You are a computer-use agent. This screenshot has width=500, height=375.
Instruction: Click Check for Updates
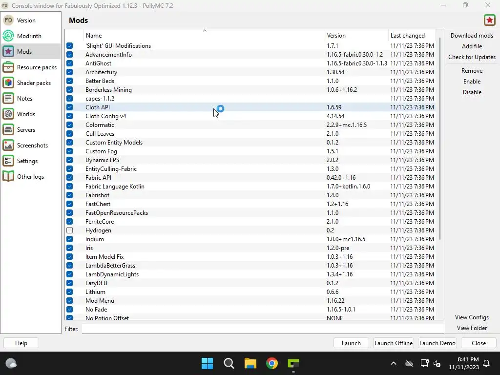coord(472,57)
